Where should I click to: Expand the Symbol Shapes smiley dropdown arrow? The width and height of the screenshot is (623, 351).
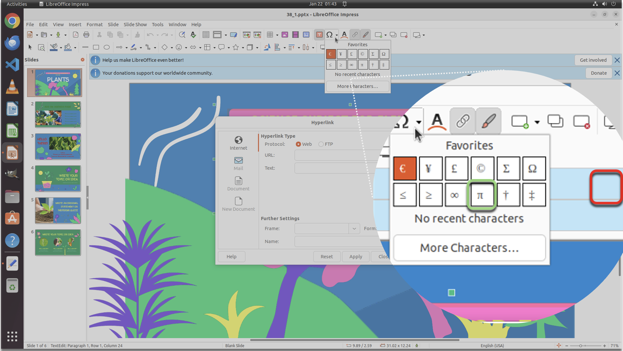[186, 48]
